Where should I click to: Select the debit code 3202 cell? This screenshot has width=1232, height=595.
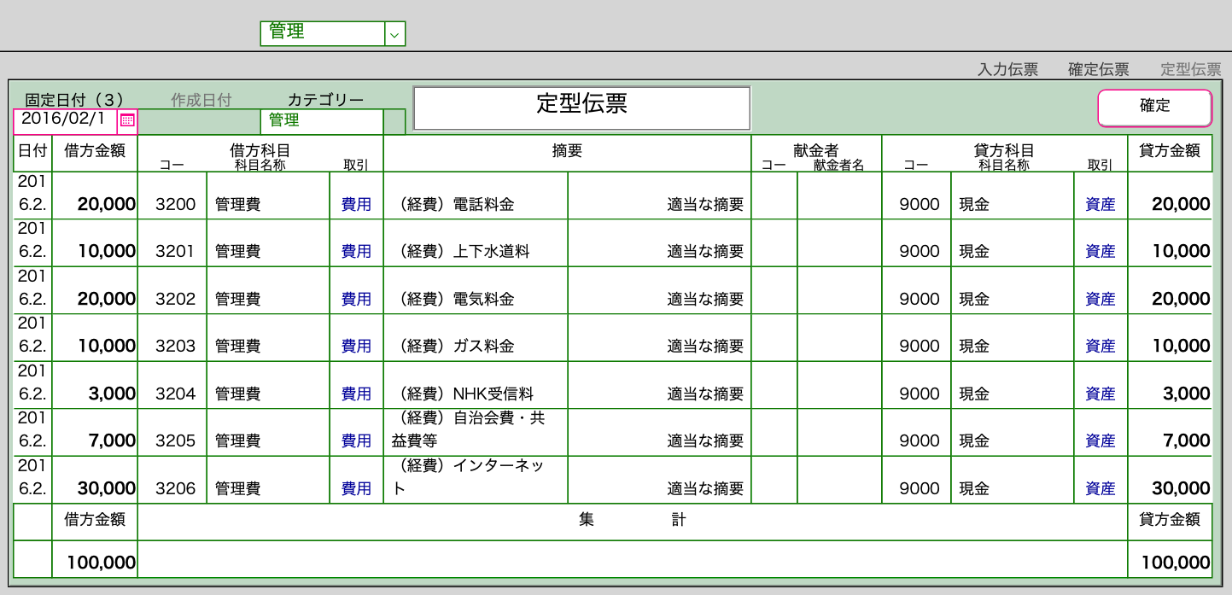(x=175, y=300)
